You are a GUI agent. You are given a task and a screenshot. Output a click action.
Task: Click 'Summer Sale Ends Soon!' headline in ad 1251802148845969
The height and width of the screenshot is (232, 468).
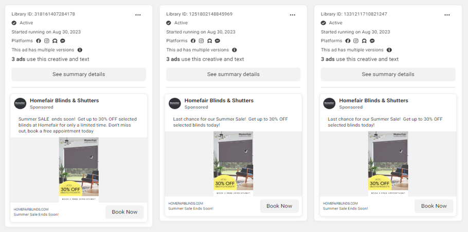191,208
